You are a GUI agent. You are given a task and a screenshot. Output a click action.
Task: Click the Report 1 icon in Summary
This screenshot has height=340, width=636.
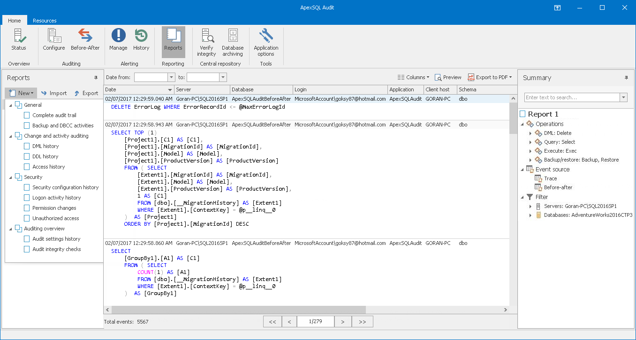coord(522,114)
